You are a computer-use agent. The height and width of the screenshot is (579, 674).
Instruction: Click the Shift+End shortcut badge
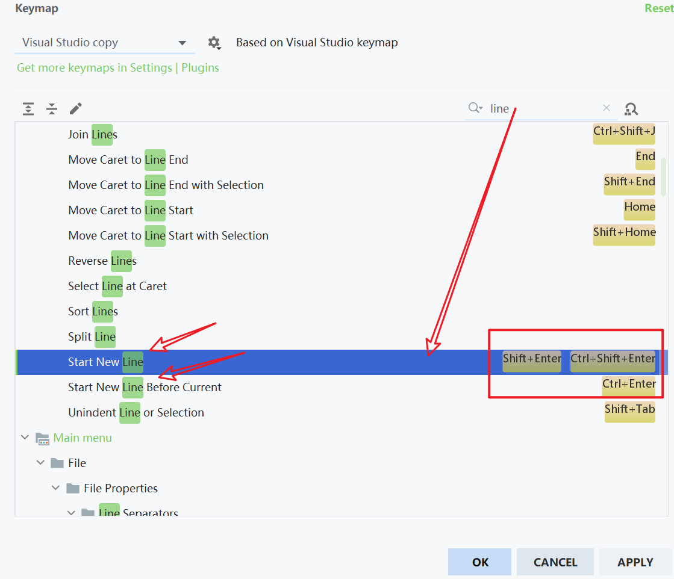click(629, 185)
